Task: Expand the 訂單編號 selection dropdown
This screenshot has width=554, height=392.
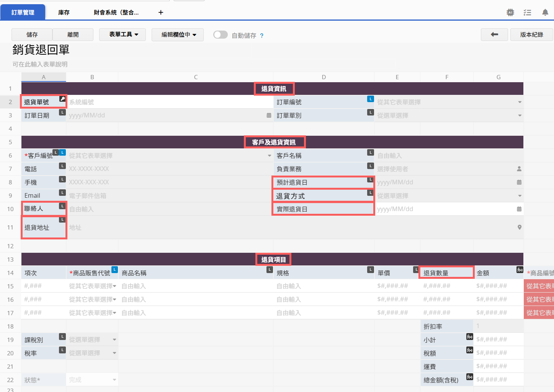Action: tap(519, 102)
